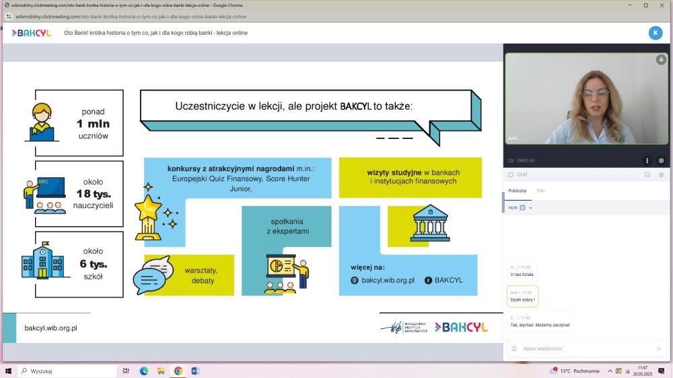Click the camera icon beside OKNO AV

(x=511, y=160)
